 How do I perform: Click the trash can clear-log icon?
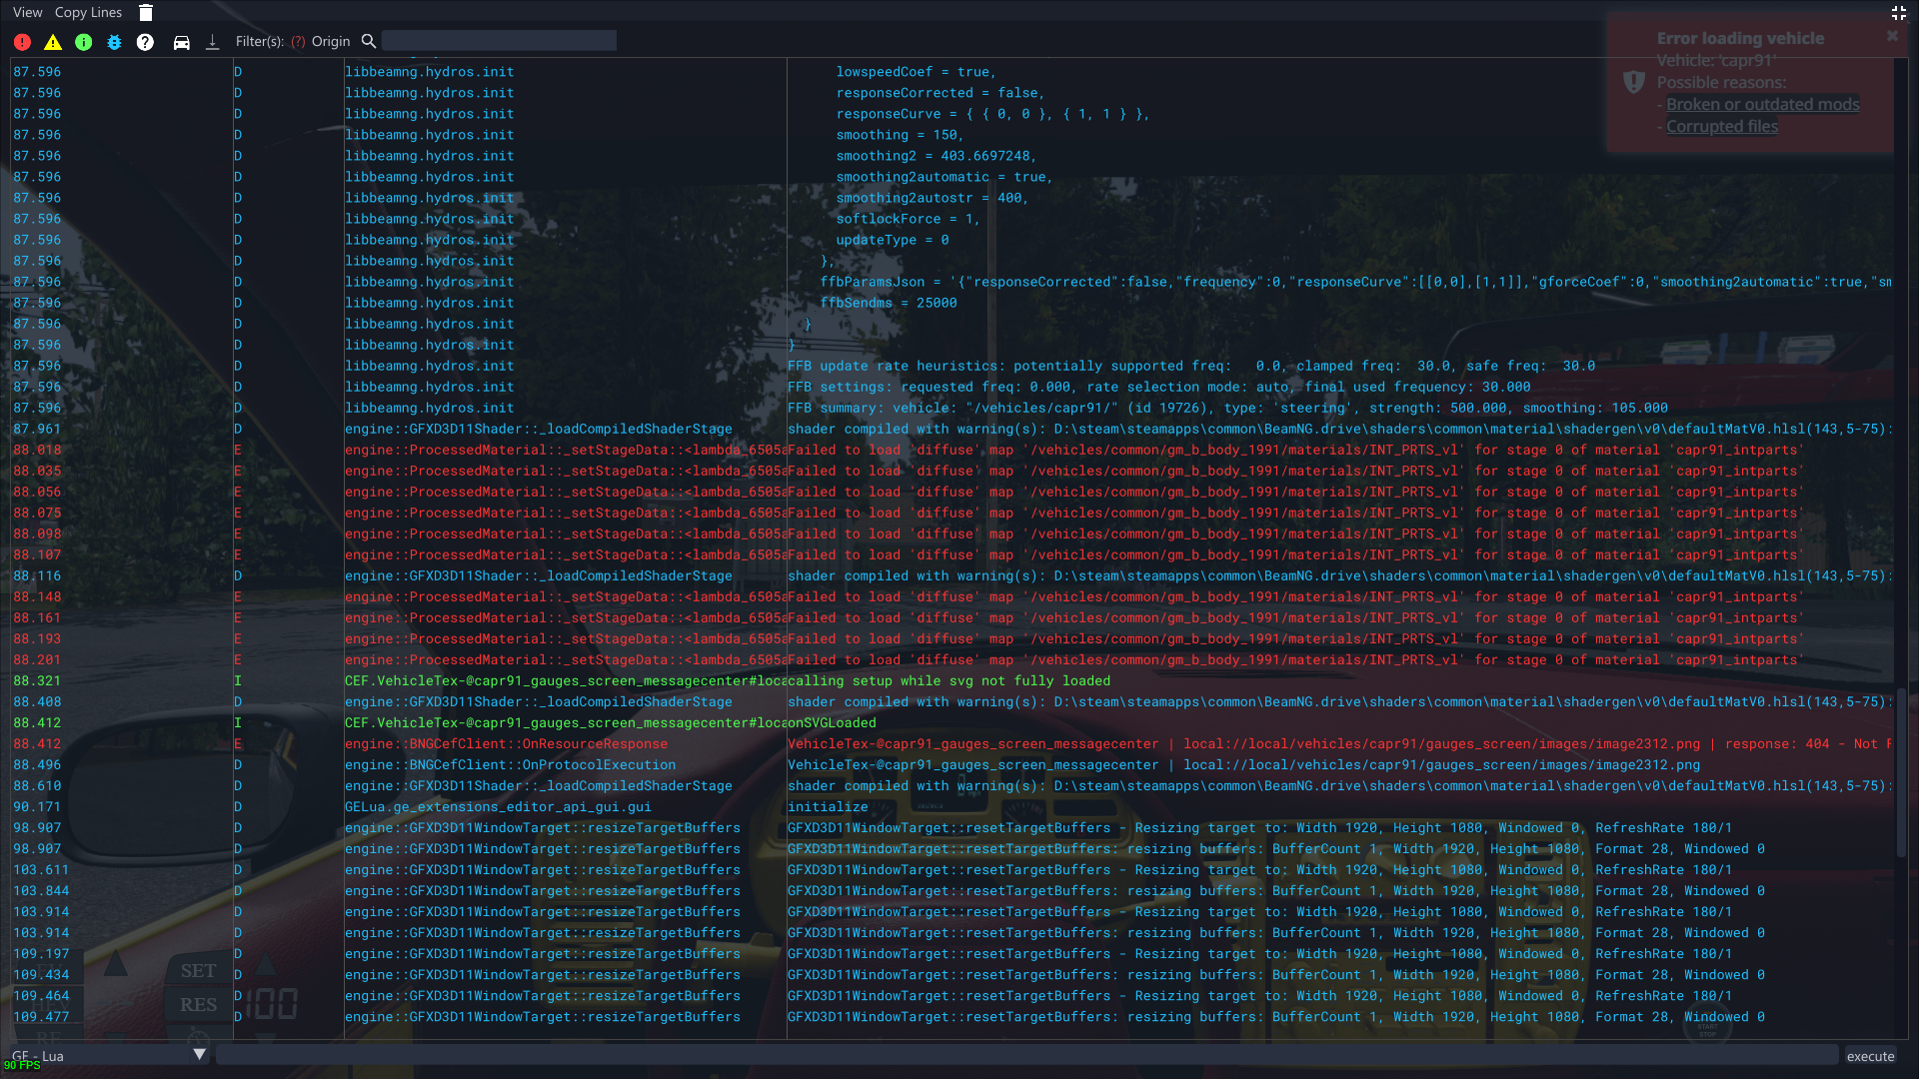(x=146, y=12)
